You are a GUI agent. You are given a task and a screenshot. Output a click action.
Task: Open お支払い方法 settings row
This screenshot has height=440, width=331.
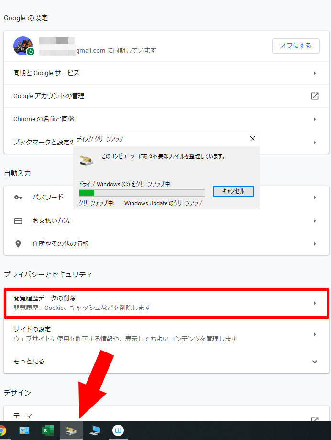166,221
